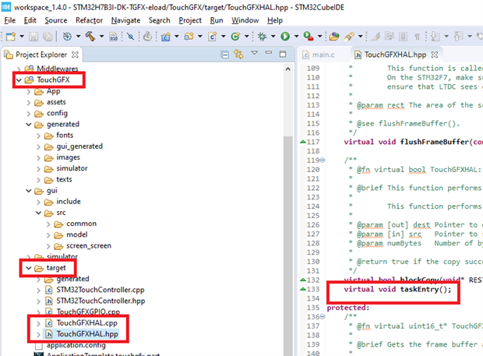Image resolution: width=483 pixels, height=356 pixels.
Task: Select TouchGFXHAL.cpp in the tree
Action: click(x=86, y=323)
